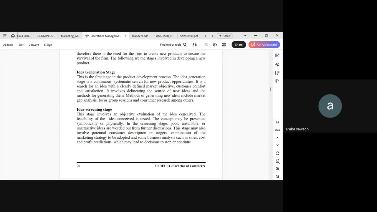The height and width of the screenshot is (212, 377).
Task: Click the Ask AI Assistant button
Action: pos(264,45)
